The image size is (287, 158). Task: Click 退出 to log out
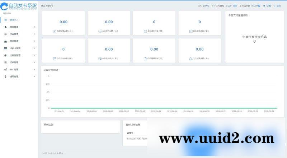279,6
